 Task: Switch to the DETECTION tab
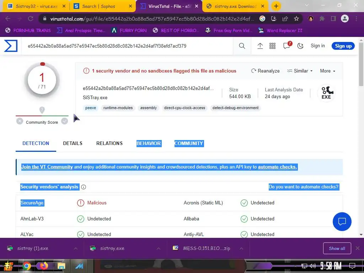tap(36, 143)
